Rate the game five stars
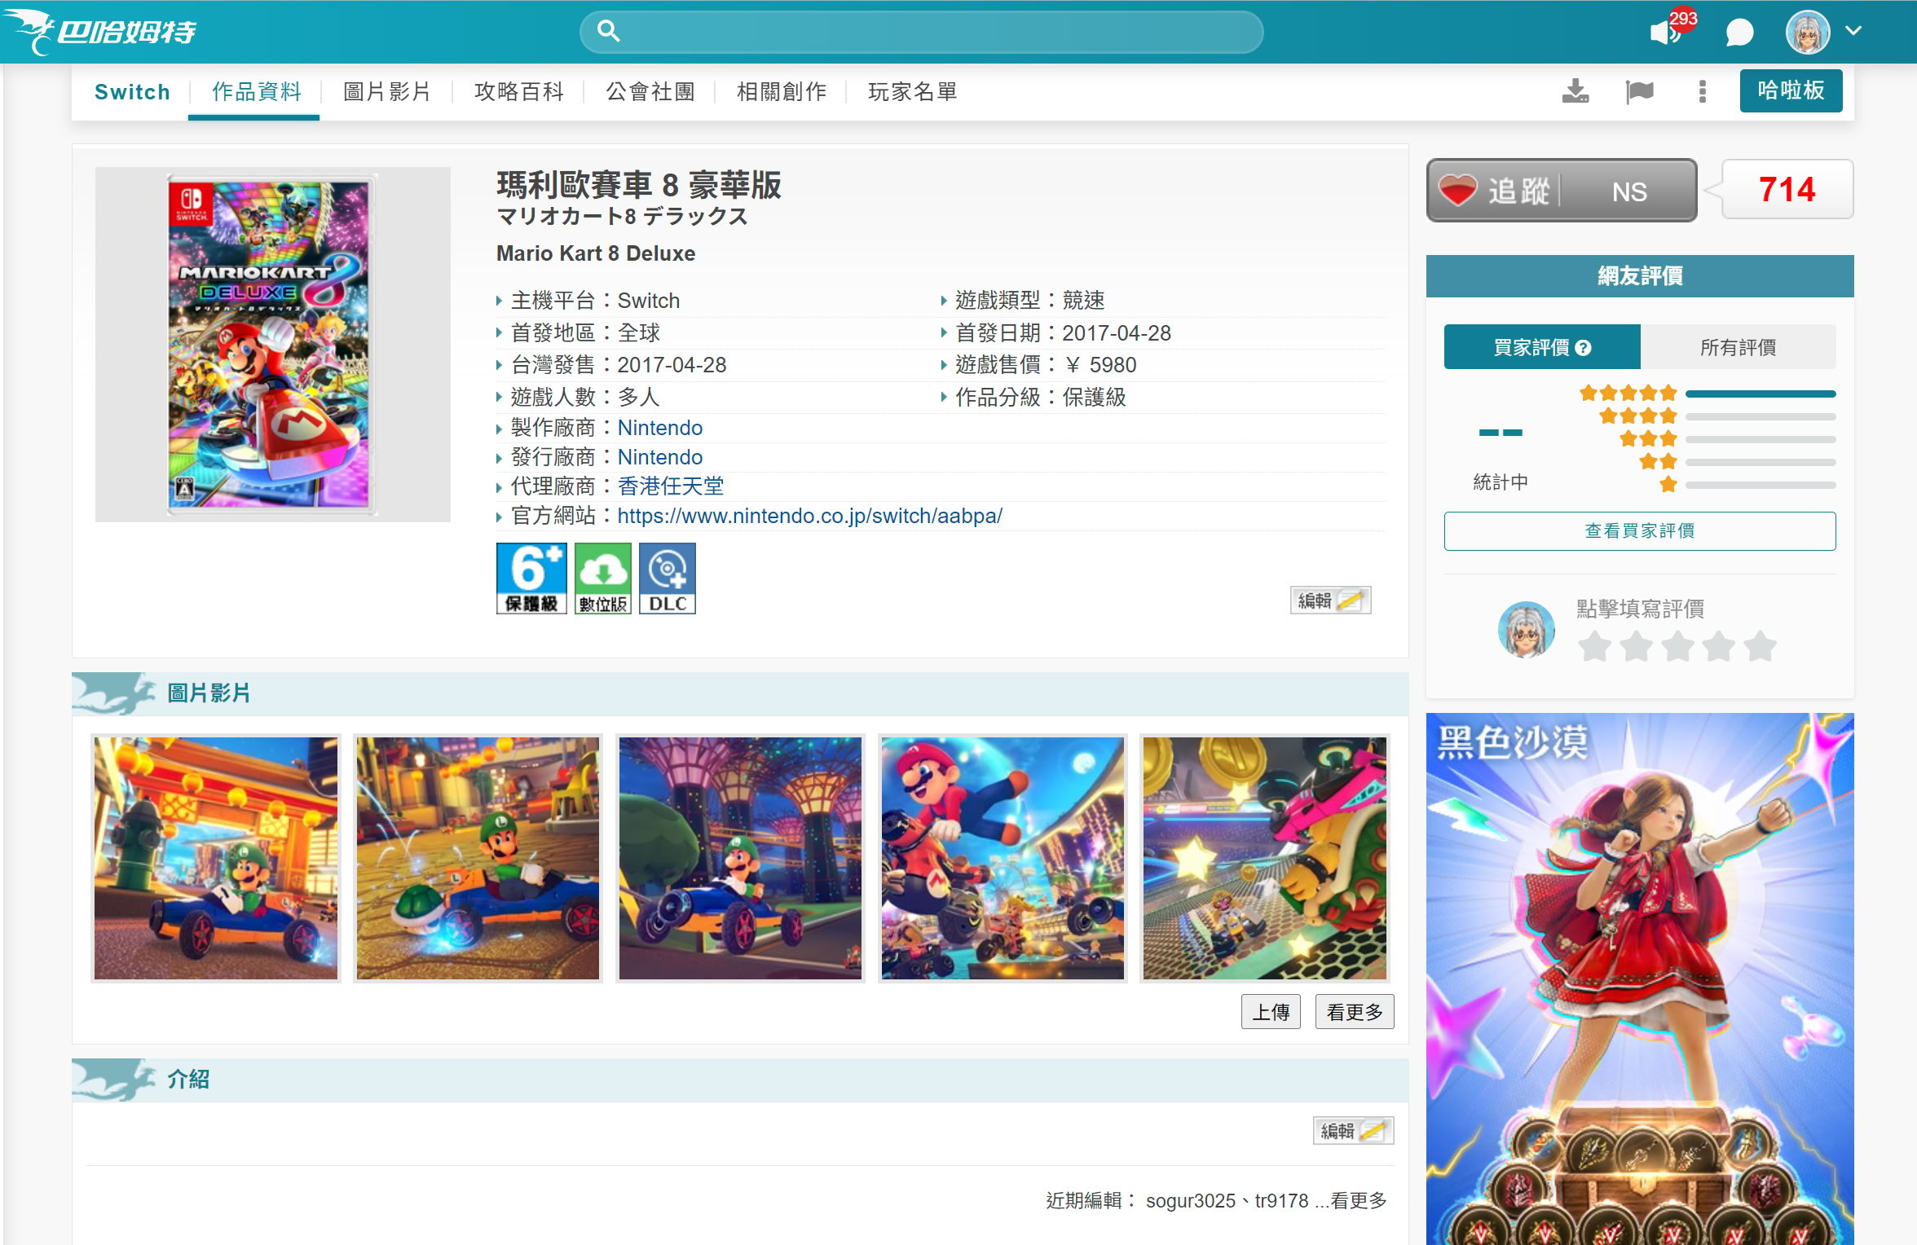Screen dimensions: 1917x1245 tap(1761, 647)
